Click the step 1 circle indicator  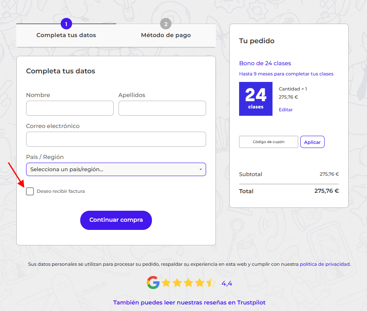tap(66, 24)
